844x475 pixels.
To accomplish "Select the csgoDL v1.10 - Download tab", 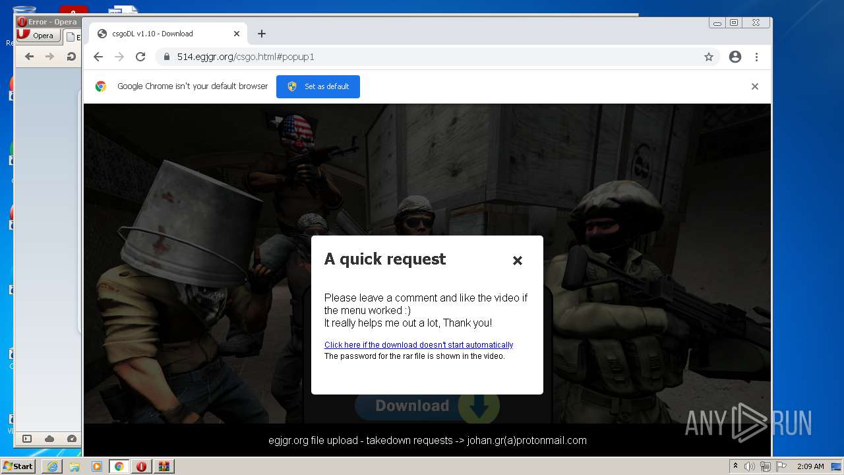I will click(168, 34).
